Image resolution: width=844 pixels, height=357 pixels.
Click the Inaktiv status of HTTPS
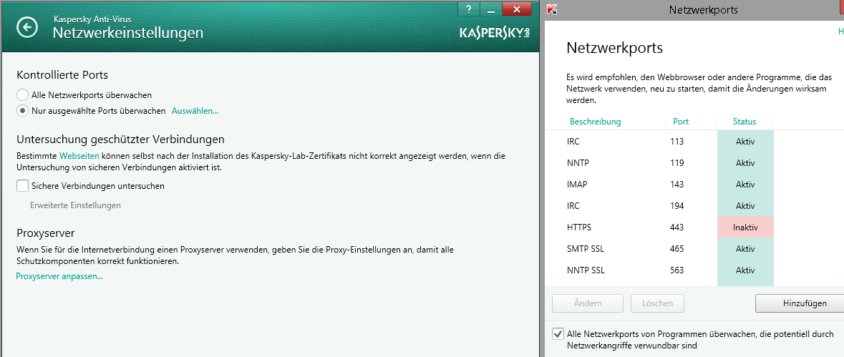point(745,228)
